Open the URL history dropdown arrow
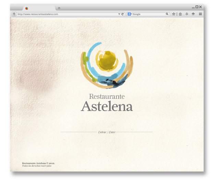The width and height of the screenshot is (218, 181). point(119,14)
